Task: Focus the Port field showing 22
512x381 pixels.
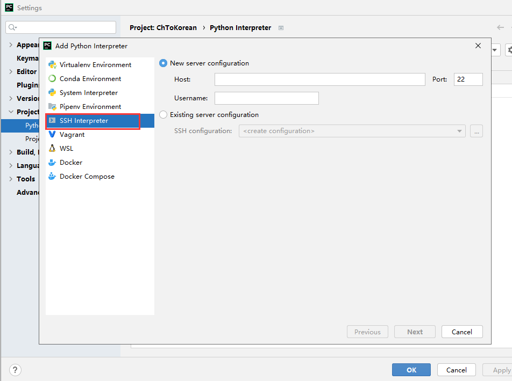Action: (468, 79)
